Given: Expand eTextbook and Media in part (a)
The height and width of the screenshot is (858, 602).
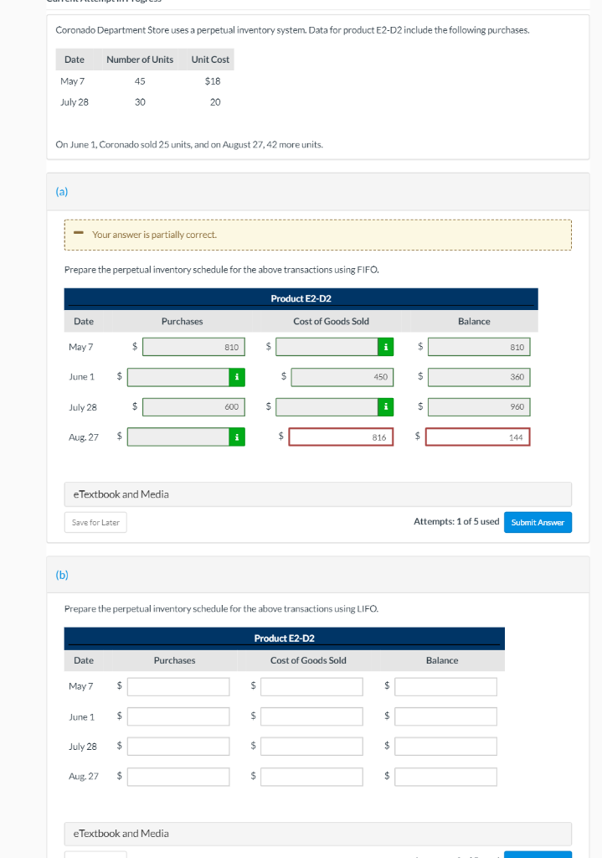Looking at the screenshot, I should point(317,494).
